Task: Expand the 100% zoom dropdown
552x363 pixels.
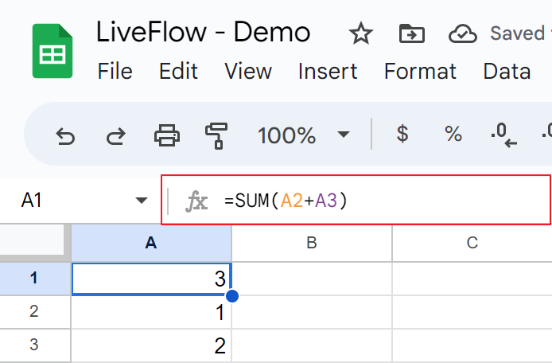Action: tap(344, 135)
